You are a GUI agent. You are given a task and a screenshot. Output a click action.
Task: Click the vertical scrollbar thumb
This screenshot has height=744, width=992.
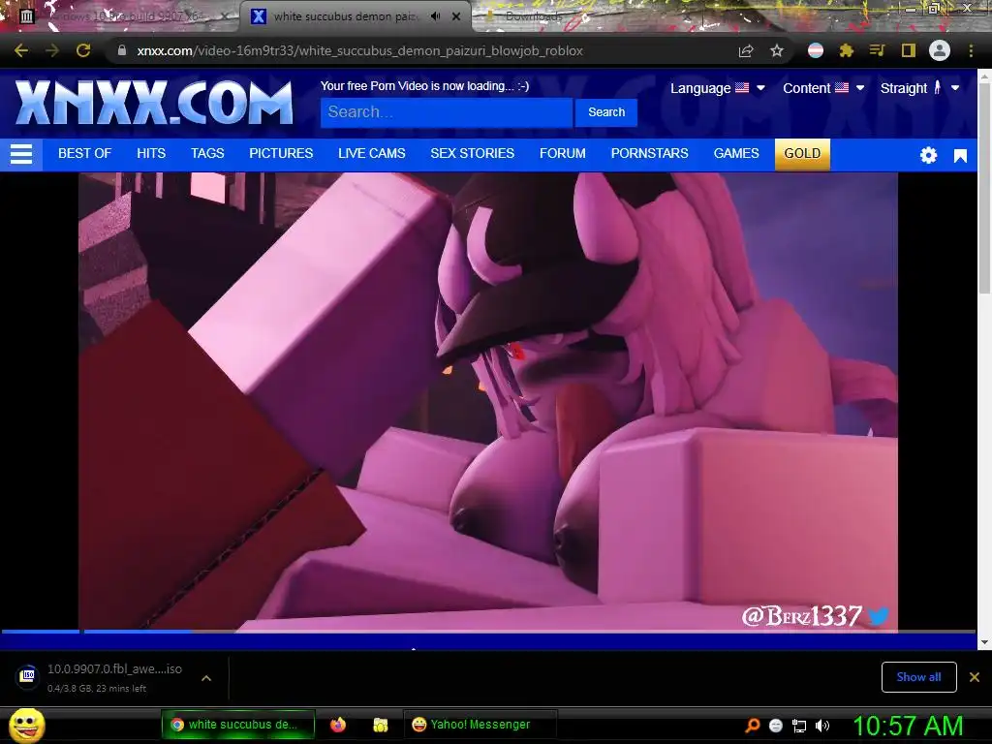984,188
